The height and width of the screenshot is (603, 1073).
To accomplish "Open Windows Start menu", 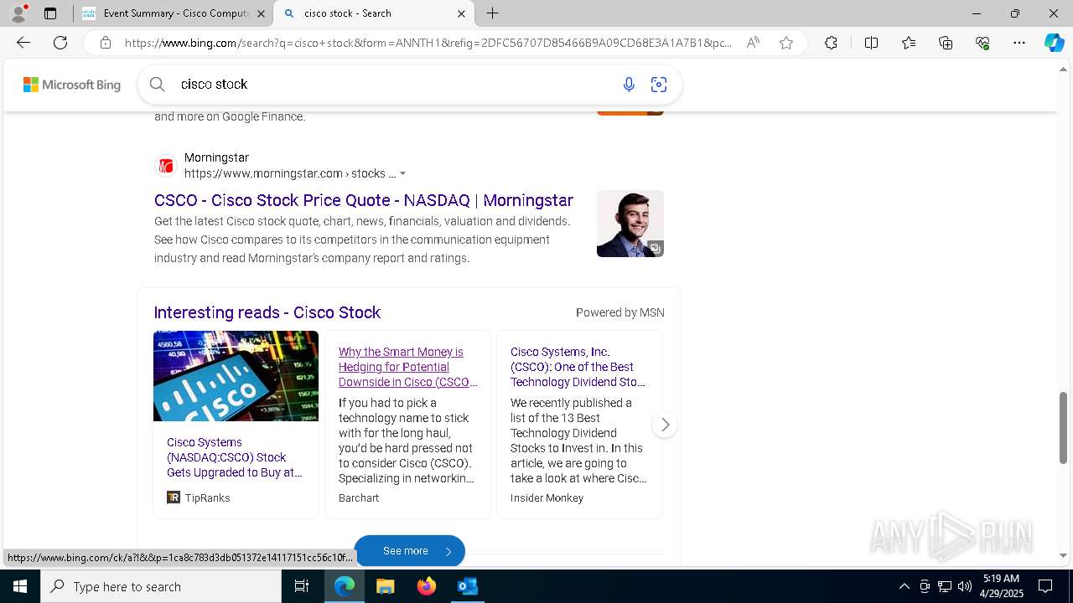I will click(x=20, y=586).
